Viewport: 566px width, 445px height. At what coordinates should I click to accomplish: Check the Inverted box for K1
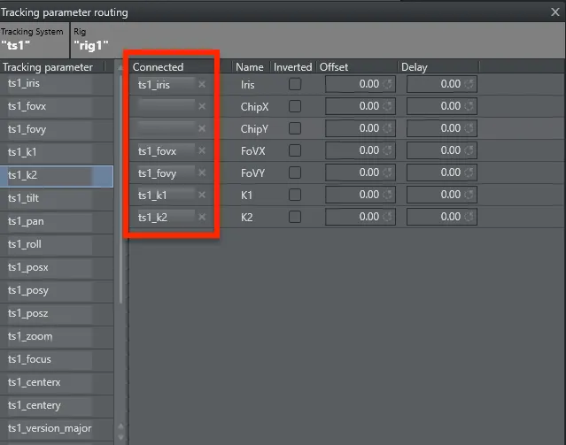[295, 195]
